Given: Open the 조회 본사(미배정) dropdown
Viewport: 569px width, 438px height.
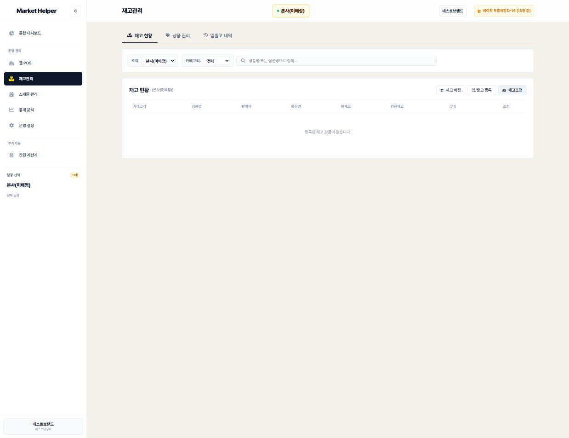Looking at the screenshot, I should pyautogui.click(x=159, y=61).
